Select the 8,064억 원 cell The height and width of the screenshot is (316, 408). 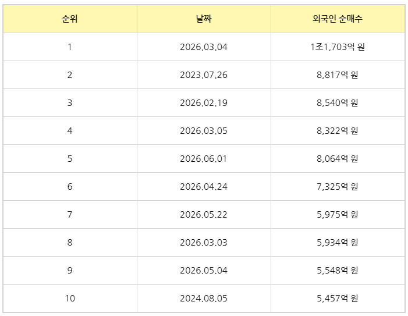click(338, 159)
